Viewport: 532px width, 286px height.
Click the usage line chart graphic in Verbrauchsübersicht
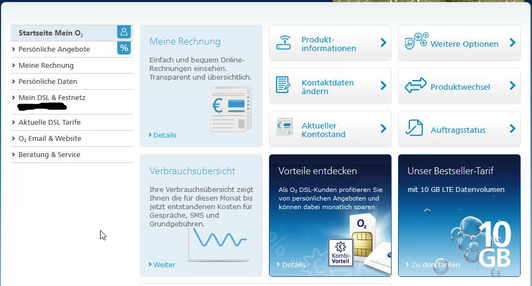click(218, 242)
